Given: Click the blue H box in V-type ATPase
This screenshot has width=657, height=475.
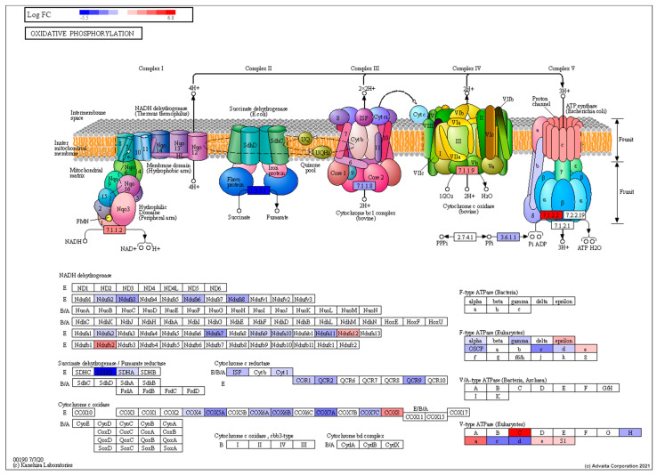Looking at the screenshot, I should 629,432.
